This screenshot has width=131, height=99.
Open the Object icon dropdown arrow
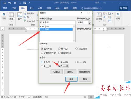[112, 21]
